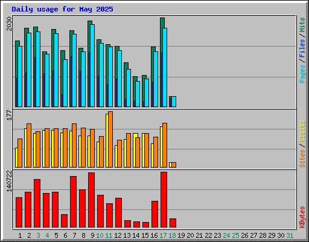Click green day label 24
Image resolution: width=309 pixels, height=242 pixels.
[226, 235]
